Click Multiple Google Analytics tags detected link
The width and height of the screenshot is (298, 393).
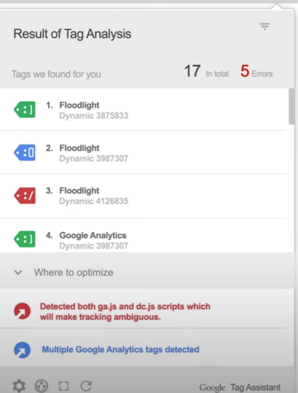pos(120,349)
